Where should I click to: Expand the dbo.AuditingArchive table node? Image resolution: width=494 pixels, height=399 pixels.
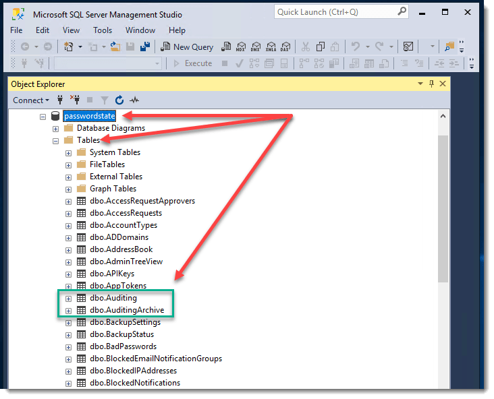[68, 311]
